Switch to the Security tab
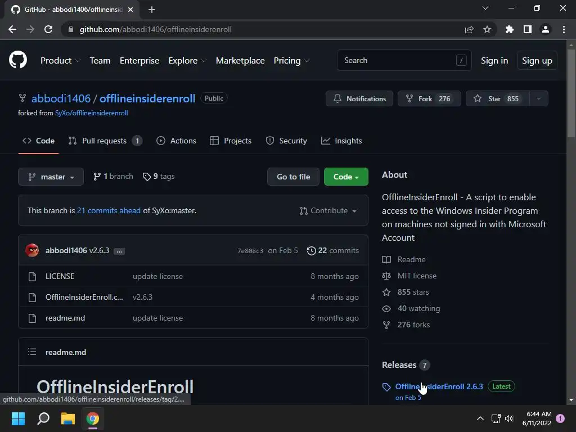Image resolution: width=576 pixels, height=432 pixels. (286, 141)
